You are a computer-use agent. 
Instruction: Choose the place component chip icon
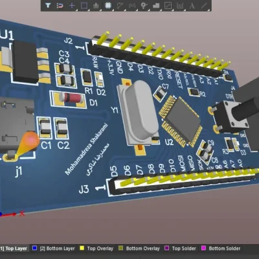click(x=107, y=5)
